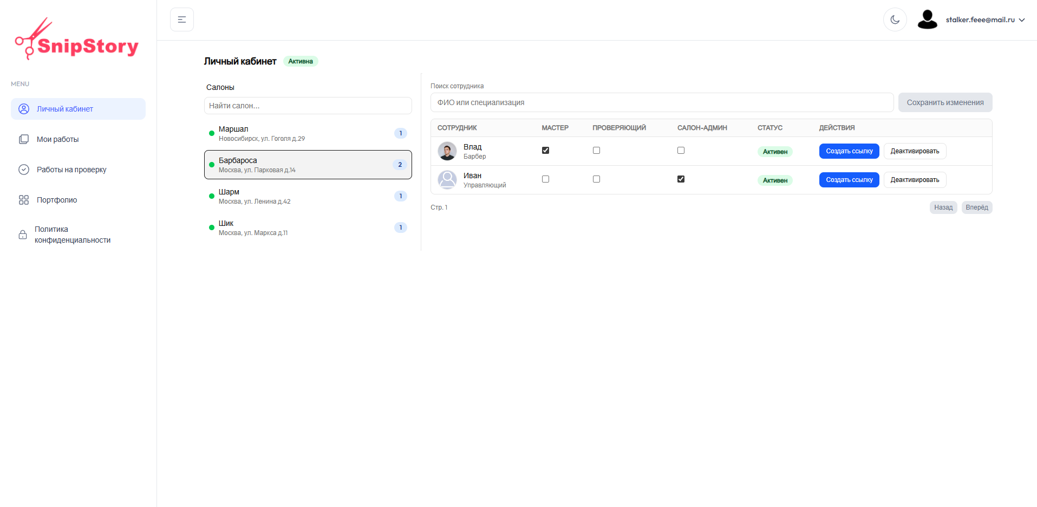Focus the ФИО или специализация search field
The width and height of the screenshot is (1037, 507).
662,102
